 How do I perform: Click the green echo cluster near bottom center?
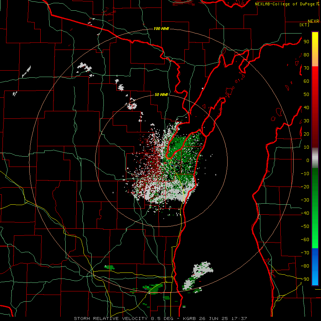[x=153, y=288]
